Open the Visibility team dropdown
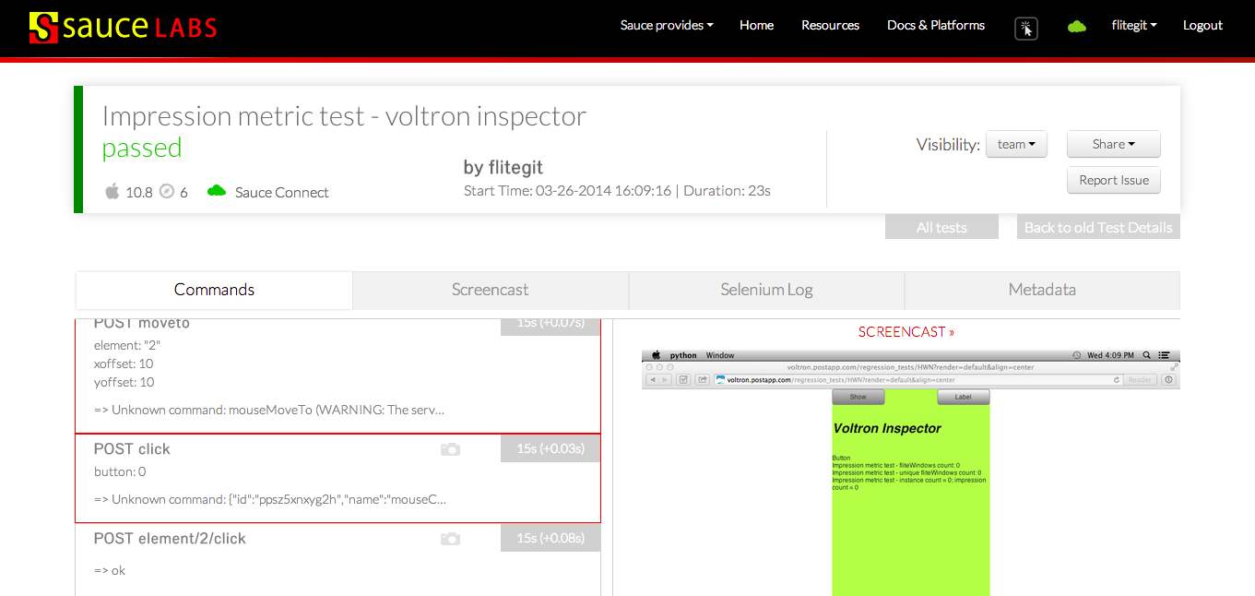This screenshot has width=1255, height=596. coord(1016,145)
